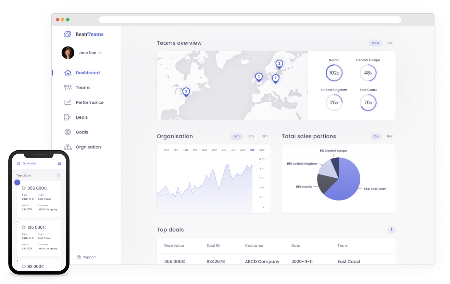
Task: Switch Teams overview to Map view
Action: pyautogui.click(x=375, y=43)
